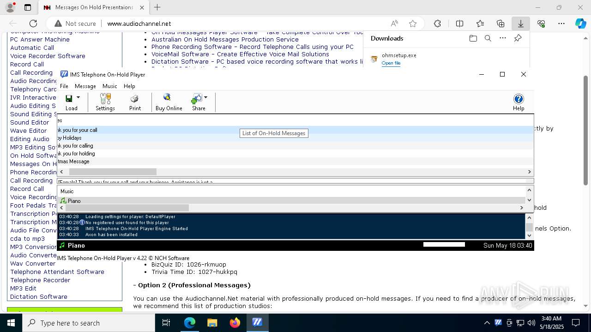
Task: Open Windows Start menu
Action: pos(11,323)
